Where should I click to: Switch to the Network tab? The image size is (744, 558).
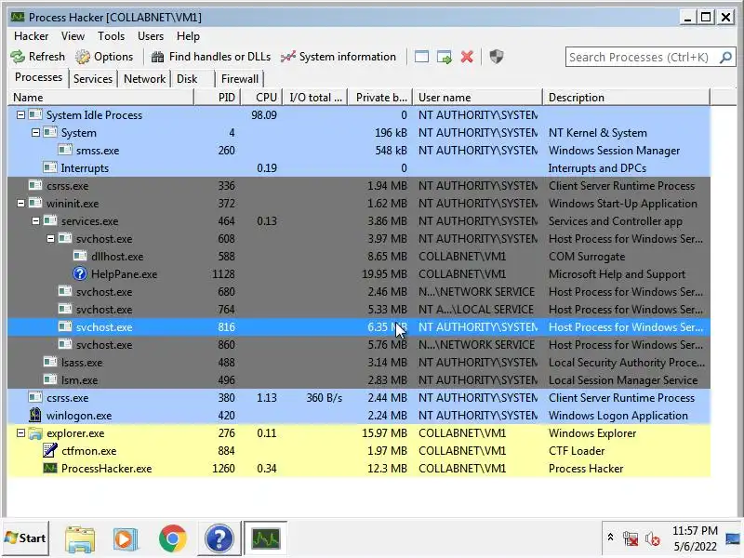[144, 79]
